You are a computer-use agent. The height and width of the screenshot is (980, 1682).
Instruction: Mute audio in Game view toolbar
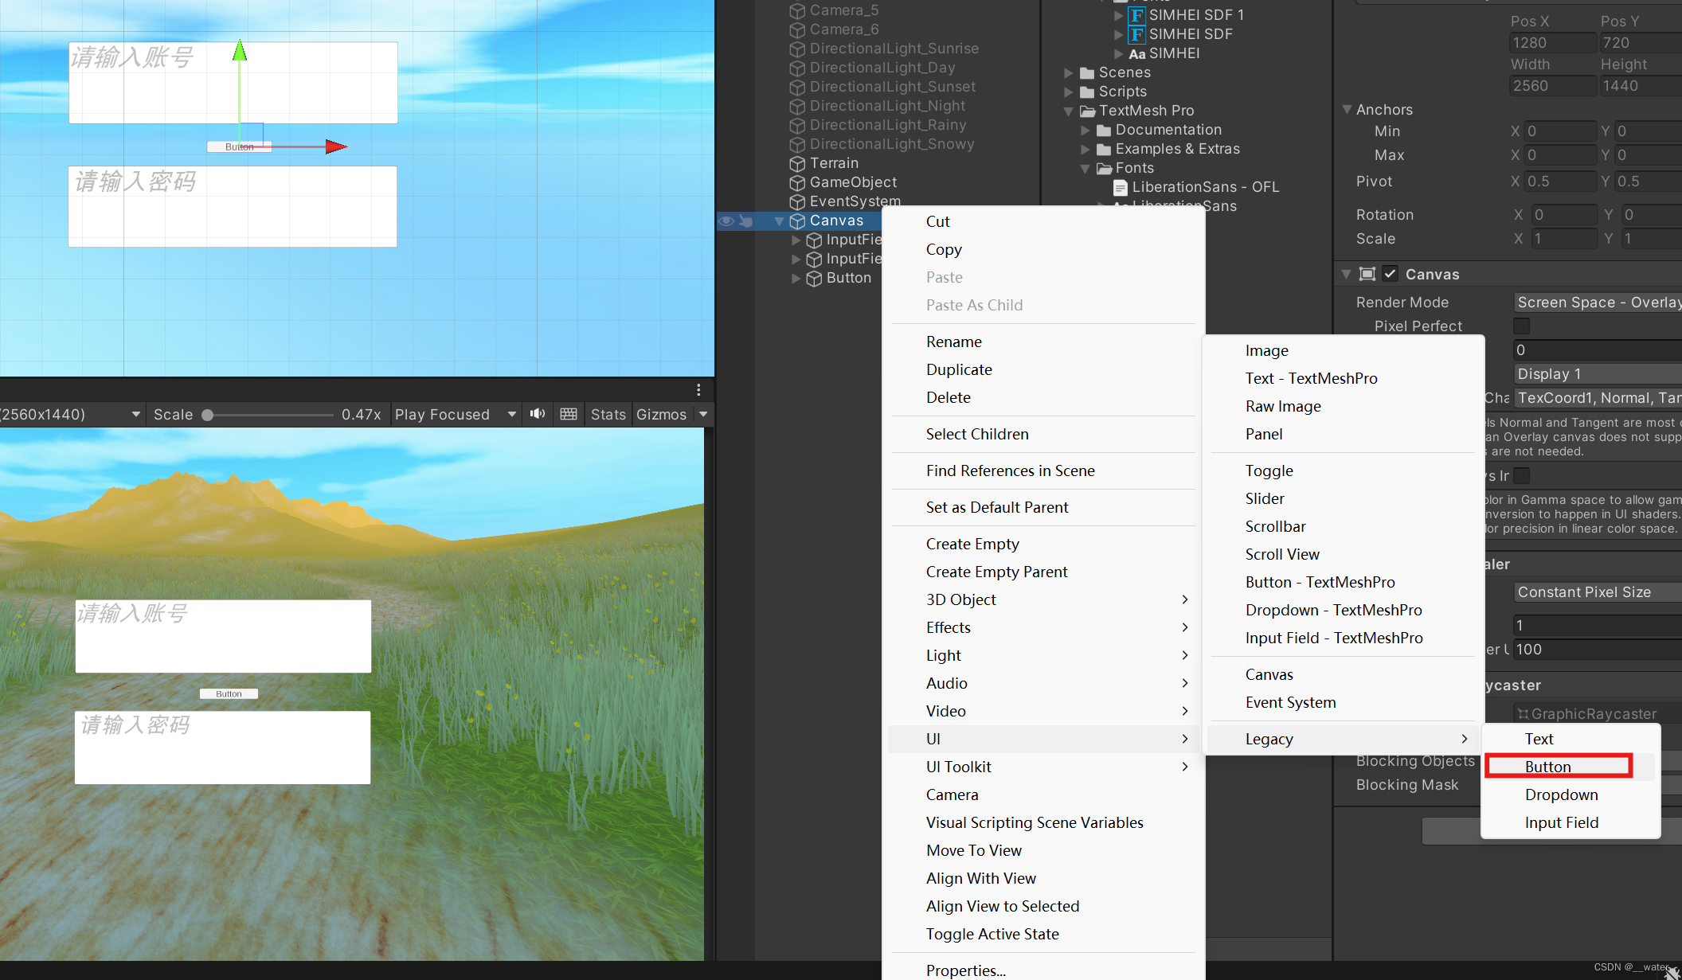(x=538, y=414)
